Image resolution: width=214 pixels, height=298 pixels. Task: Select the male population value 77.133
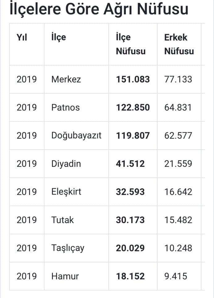pyautogui.click(x=178, y=79)
